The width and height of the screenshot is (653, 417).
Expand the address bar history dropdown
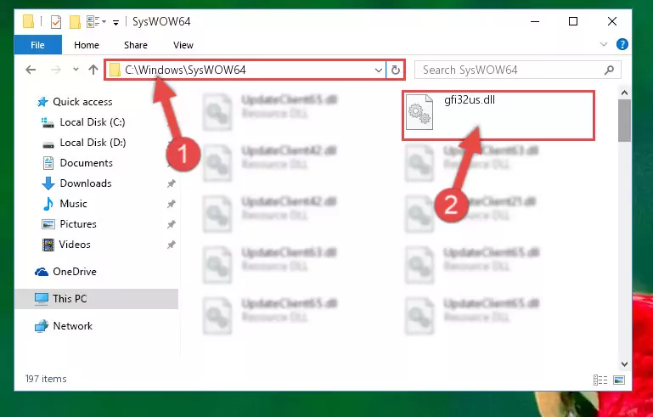click(378, 70)
